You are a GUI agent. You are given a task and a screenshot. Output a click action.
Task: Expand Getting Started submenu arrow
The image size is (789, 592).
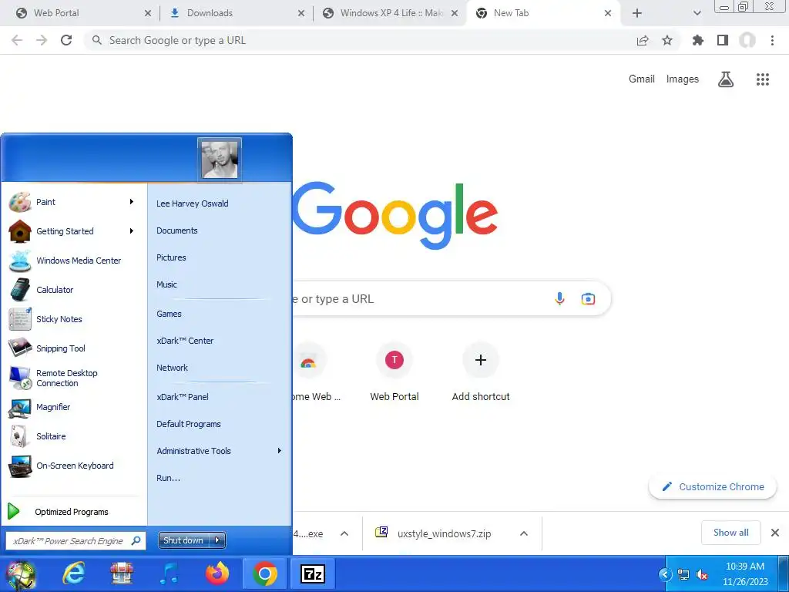131,231
